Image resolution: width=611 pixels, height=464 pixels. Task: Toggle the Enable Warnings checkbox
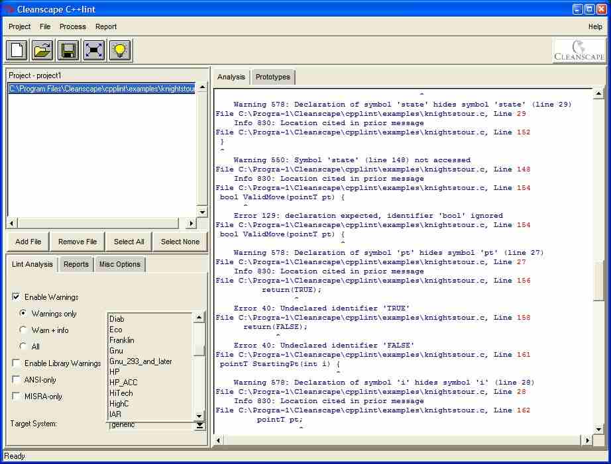point(16,297)
